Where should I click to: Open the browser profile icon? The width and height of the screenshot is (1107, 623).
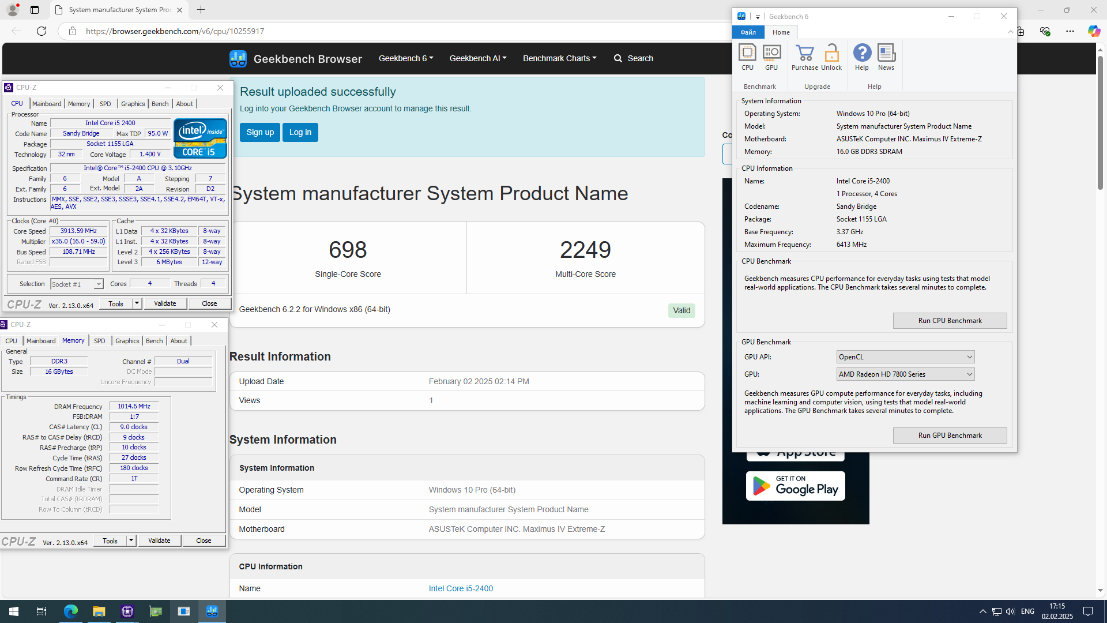click(x=13, y=10)
